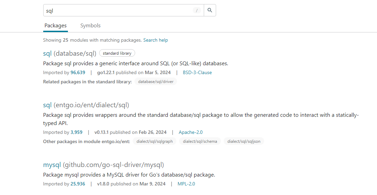The image size is (377, 195).
Task: Click the "Mar 9, 2024" publish date
Action: click(152, 184)
